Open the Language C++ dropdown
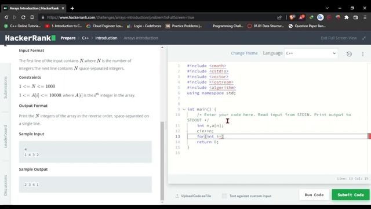371x209 pixels. tap(311, 53)
